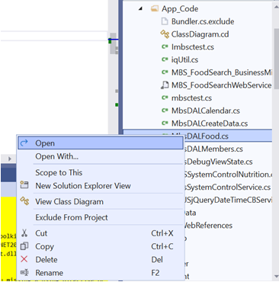Select MbsDALCreateData.cs file
The width and height of the screenshot is (279, 282).
pyautogui.click(x=210, y=123)
